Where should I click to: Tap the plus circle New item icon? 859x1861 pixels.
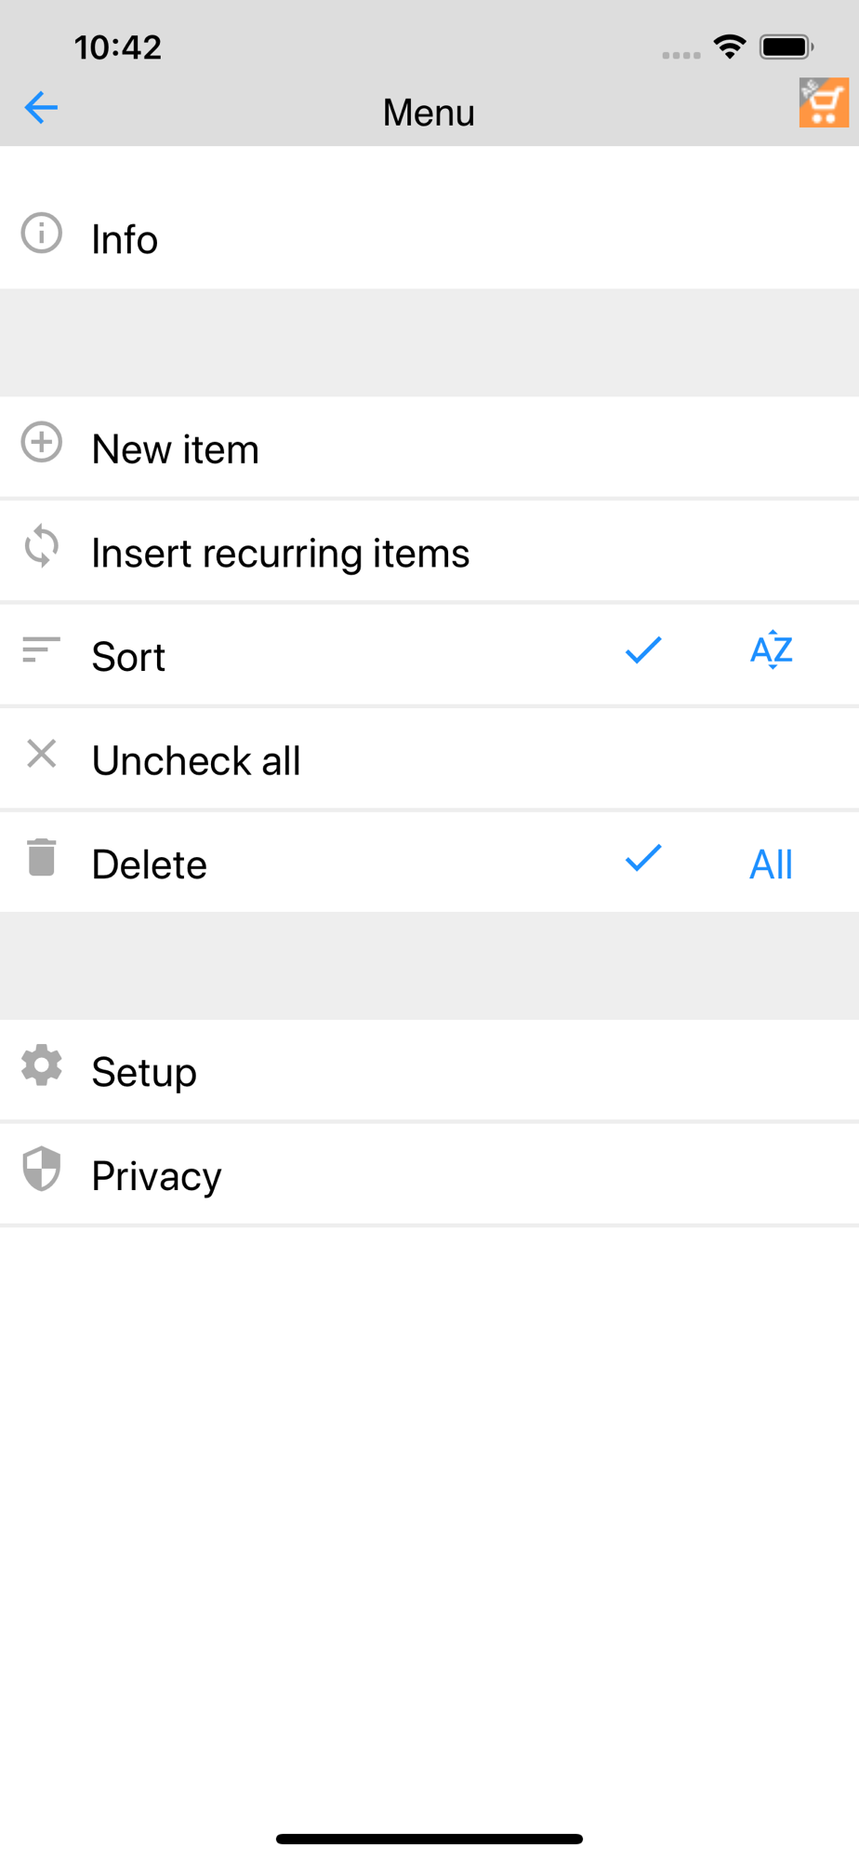pyautogui.click(x=42, y=442)
